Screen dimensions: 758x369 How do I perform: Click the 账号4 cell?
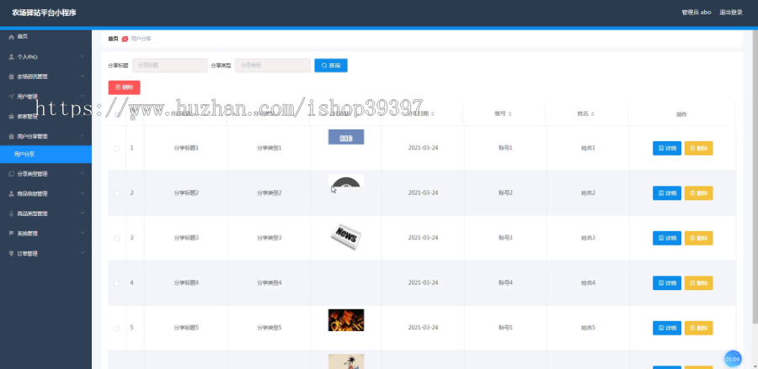pyautogui.click(x=505, y=282)
